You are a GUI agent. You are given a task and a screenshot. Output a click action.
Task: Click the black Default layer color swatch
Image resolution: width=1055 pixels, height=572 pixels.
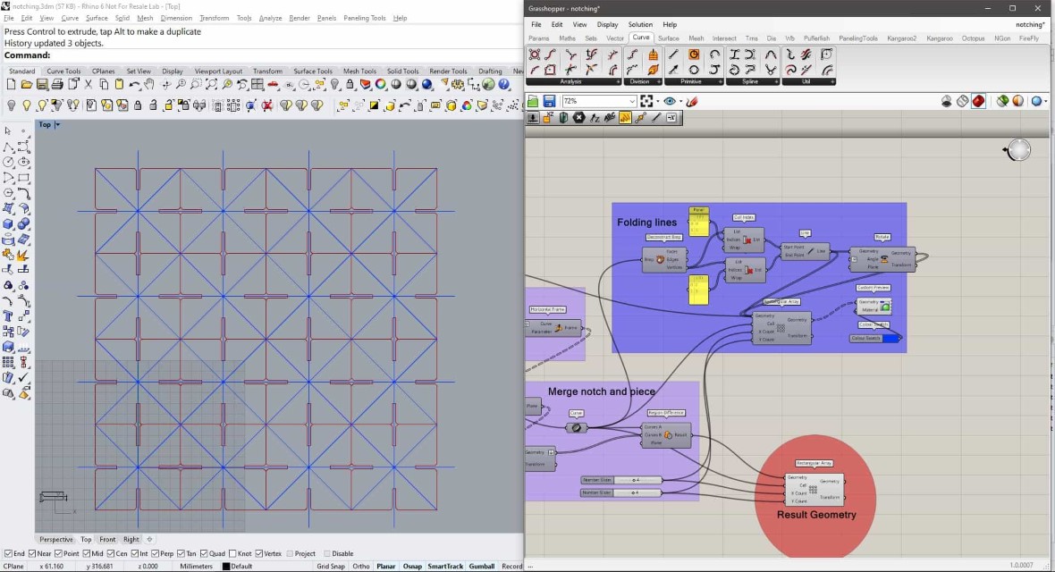(226, 567)
